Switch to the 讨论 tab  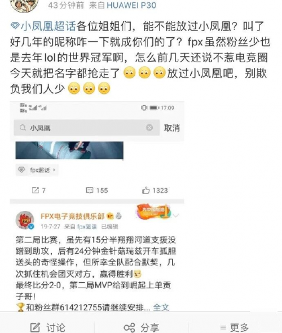[48, 327]
